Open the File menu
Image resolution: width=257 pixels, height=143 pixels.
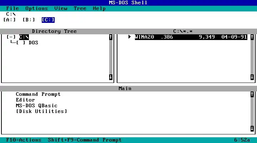(x=12, y=8)
